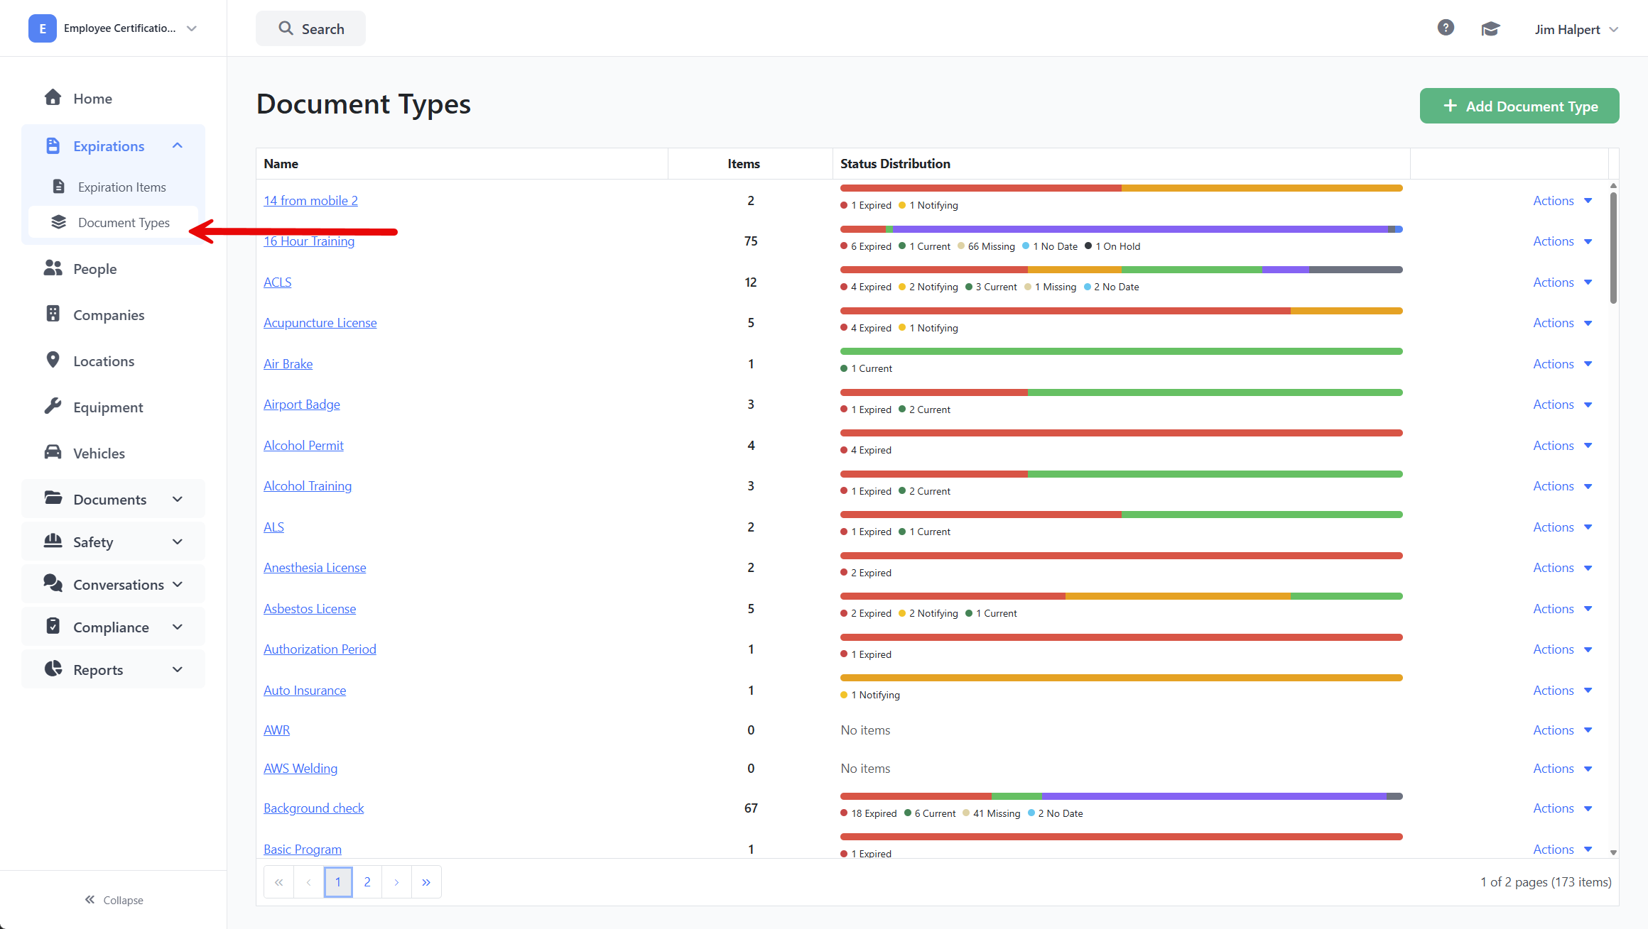The image size is (1648, 929).
Task: Select Document Types in sidebar
Action: (124, 222)
